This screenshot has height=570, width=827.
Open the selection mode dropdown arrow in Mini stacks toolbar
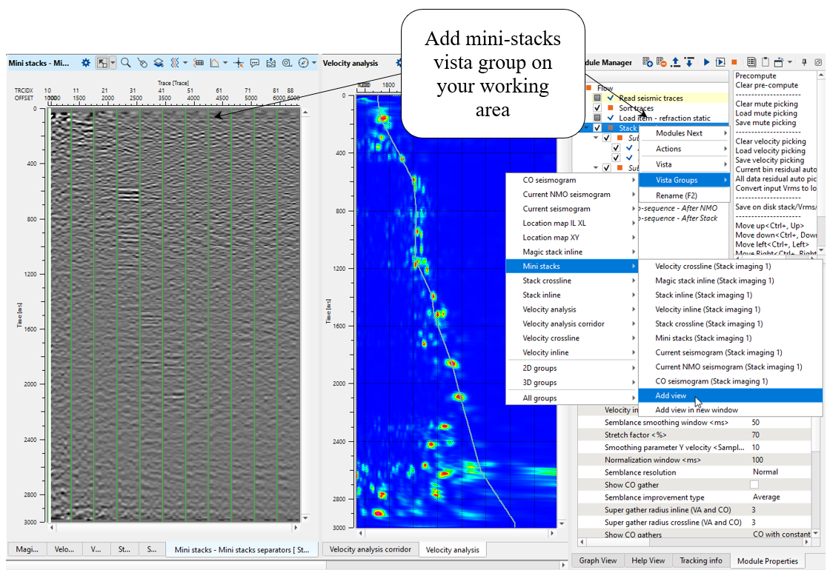coord(113,63)
